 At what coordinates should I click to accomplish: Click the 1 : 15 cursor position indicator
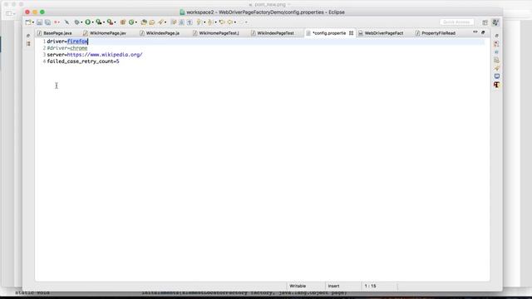pyautogui.click(x=370, y=286)
